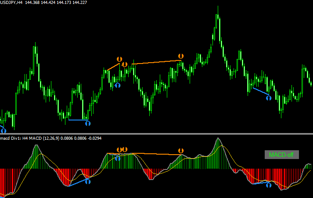Click the blue up arrow under the horizontal blue line in price chart

(x=88, y=124)
